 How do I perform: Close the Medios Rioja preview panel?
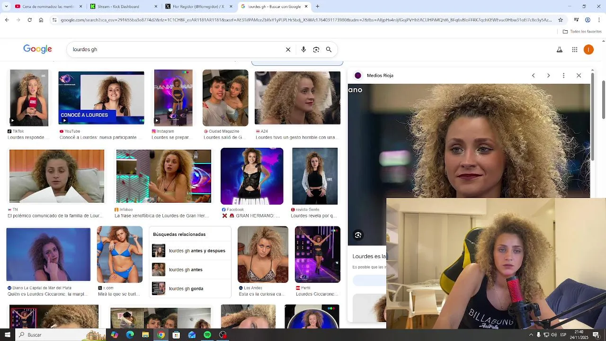coord(579,75)
